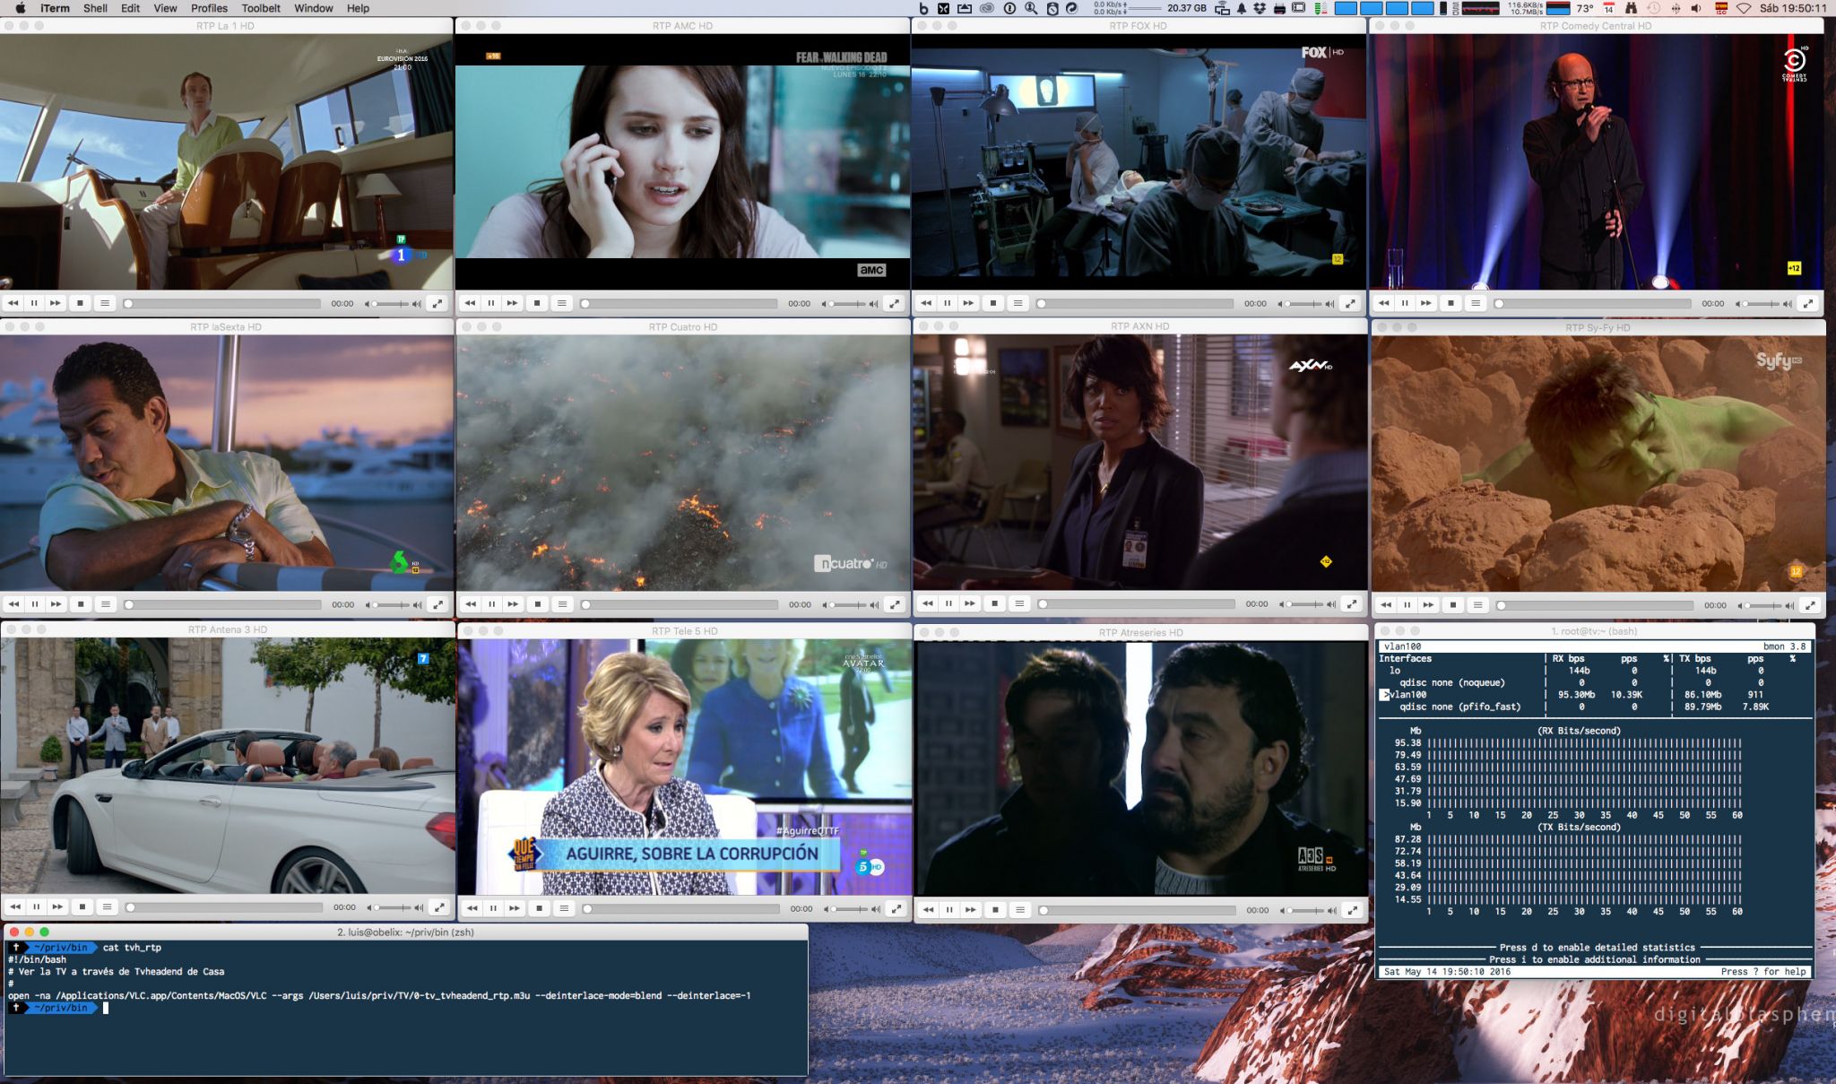The height and width of the screenshot is (1084, 1836).
Task: Enter fullscreen in RTP Sy-Fy HD window
Action: pyautogui.click(x=1810, y=605)
